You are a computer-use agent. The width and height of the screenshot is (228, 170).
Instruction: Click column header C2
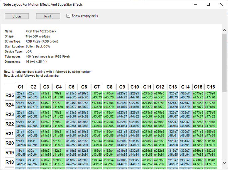coord(33,87)
